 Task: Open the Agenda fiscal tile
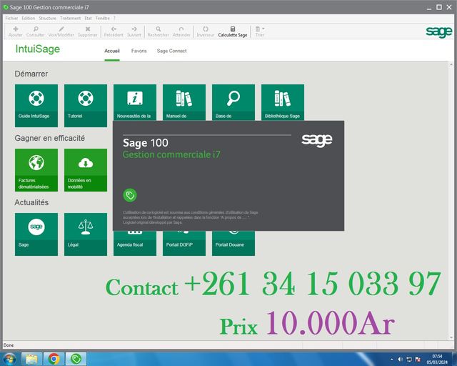(135, 244)
